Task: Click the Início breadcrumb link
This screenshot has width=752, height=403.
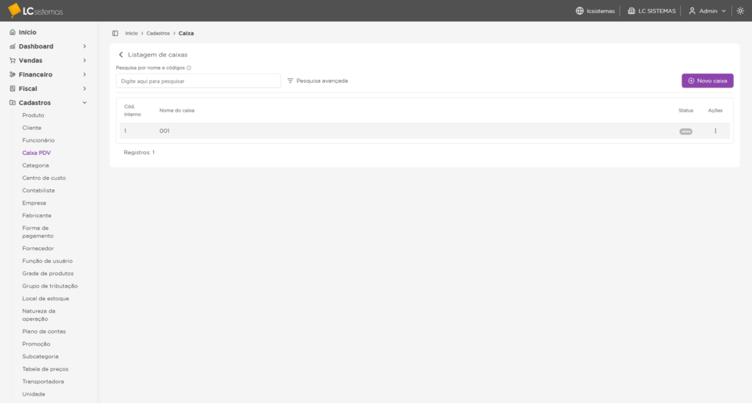Action: (x=131, y=33)
